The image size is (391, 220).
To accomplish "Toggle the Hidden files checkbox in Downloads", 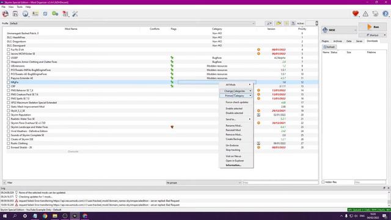I will 323,182.
